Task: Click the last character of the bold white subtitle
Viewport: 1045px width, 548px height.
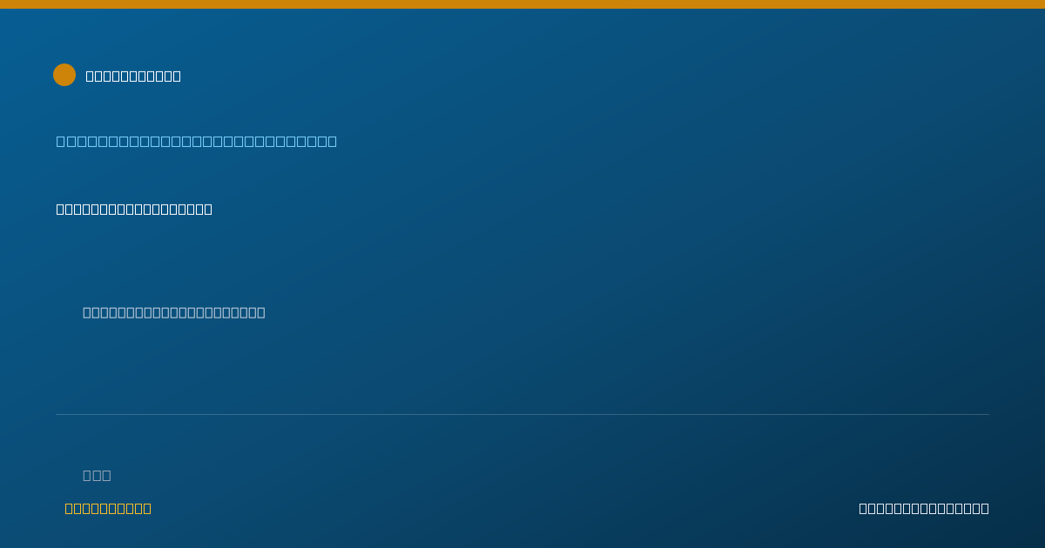Action: (208, 209)
